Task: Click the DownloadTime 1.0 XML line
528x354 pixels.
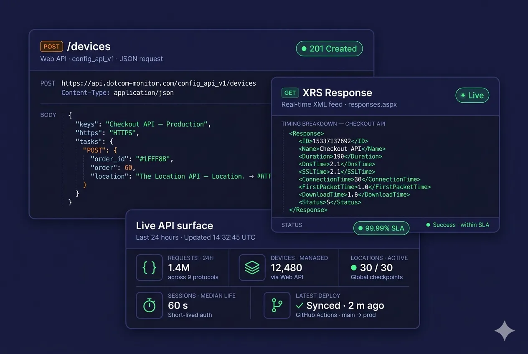Action: tap(354, 195)
